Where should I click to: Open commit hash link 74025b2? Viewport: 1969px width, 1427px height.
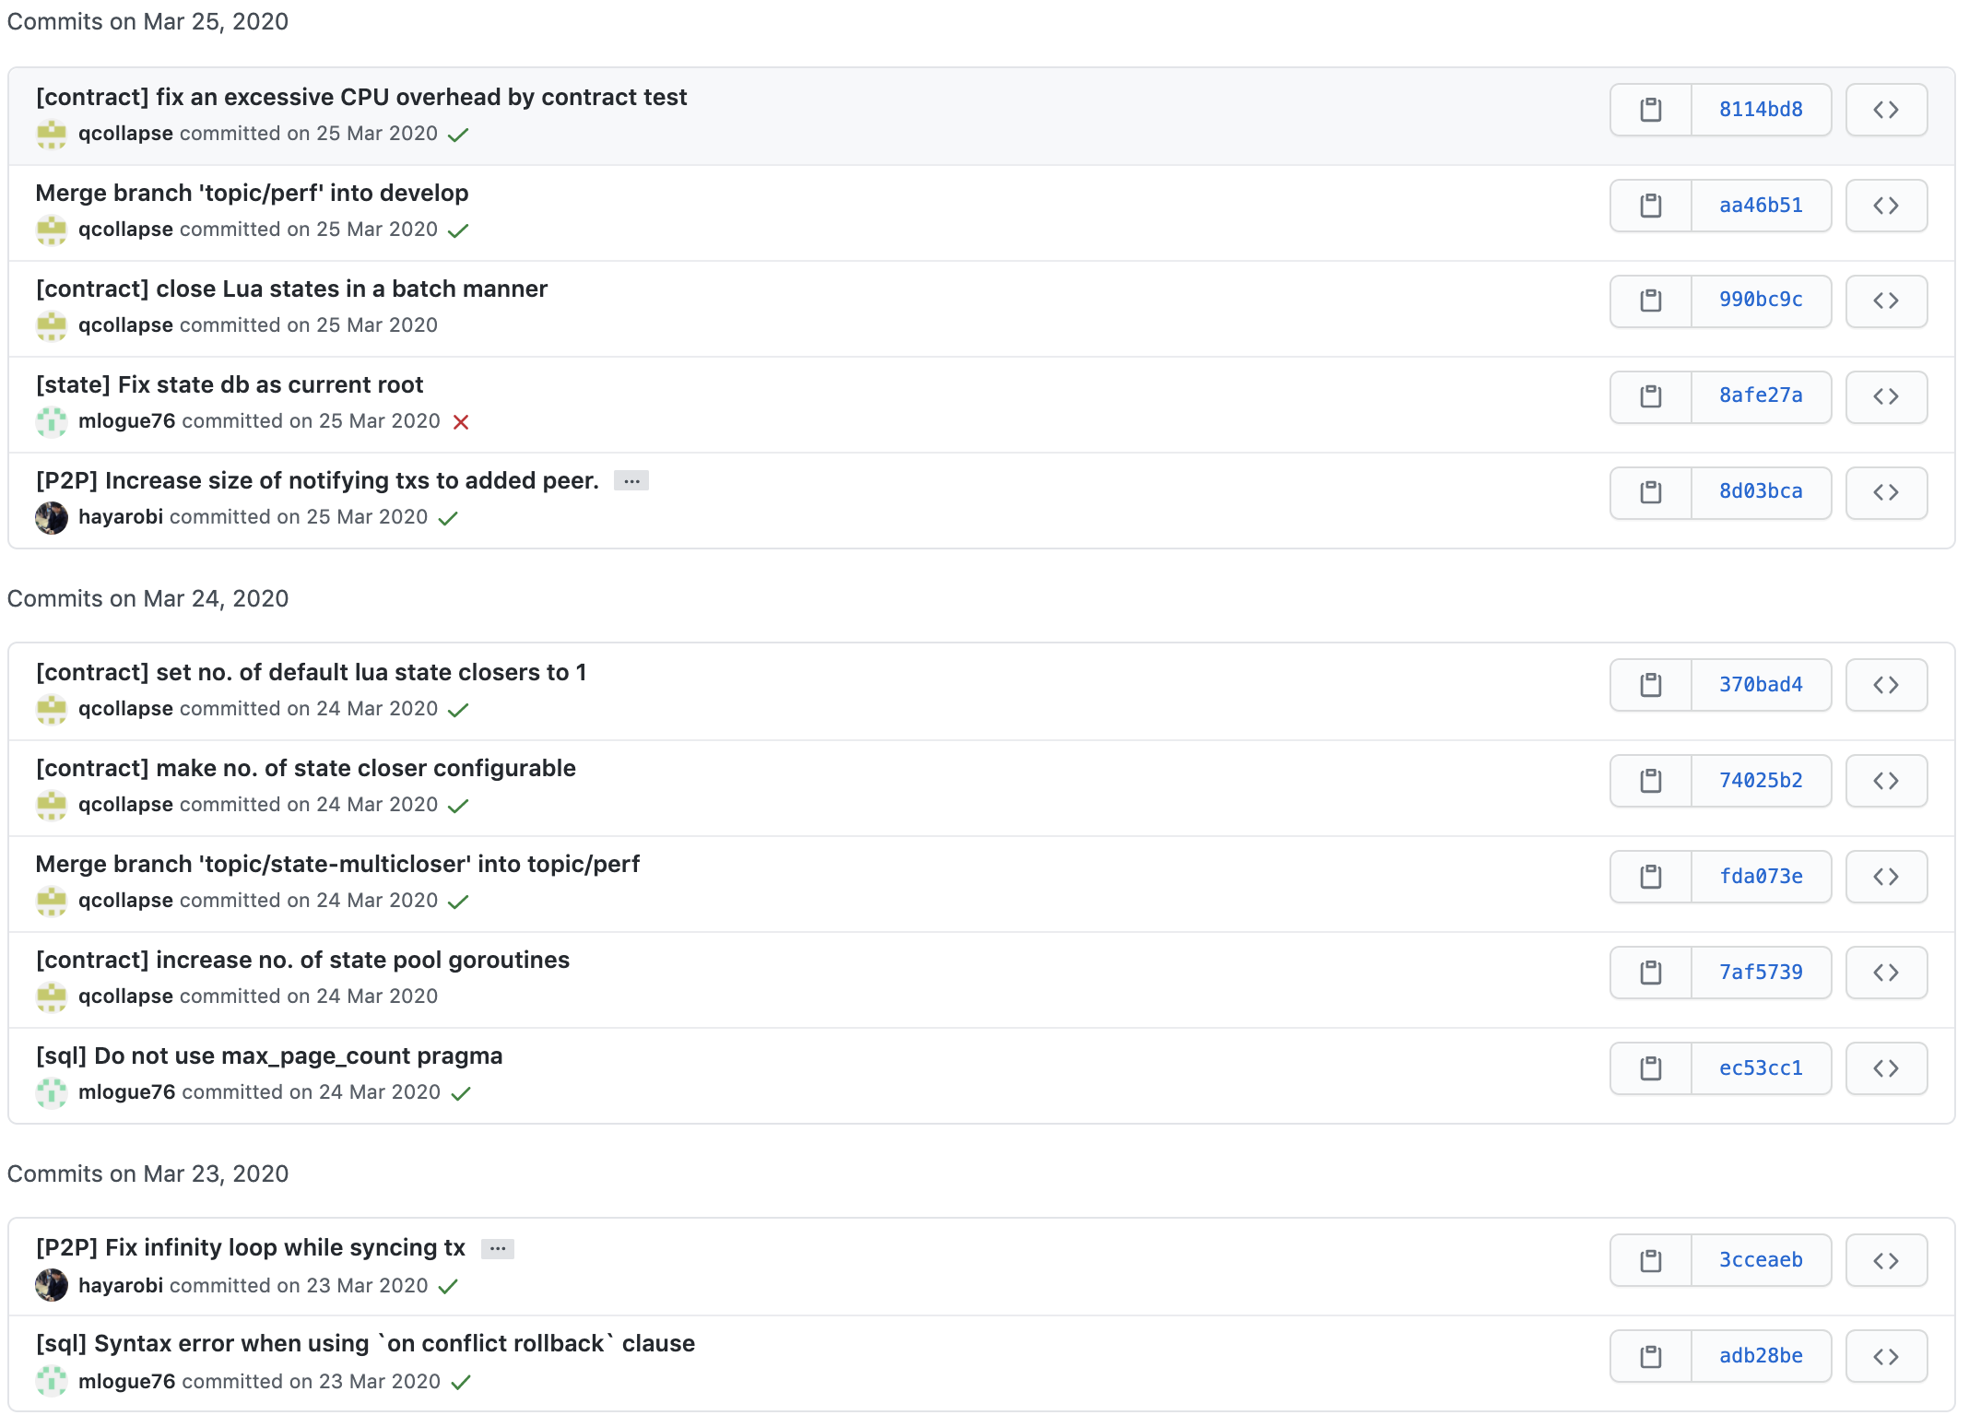(x=1760, y=781)
